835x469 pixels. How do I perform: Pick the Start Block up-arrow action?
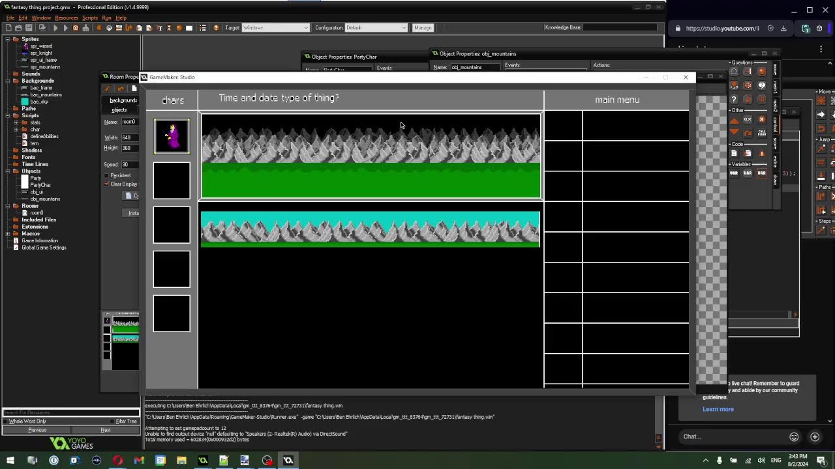(734, 120)
